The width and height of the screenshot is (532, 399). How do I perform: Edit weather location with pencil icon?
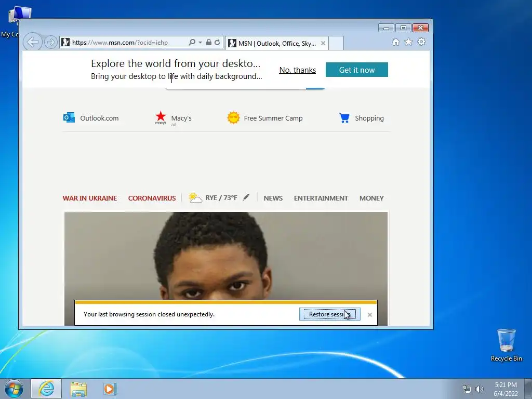246,197
